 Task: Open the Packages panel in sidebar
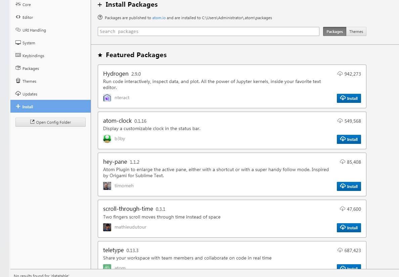coord(50,68)
